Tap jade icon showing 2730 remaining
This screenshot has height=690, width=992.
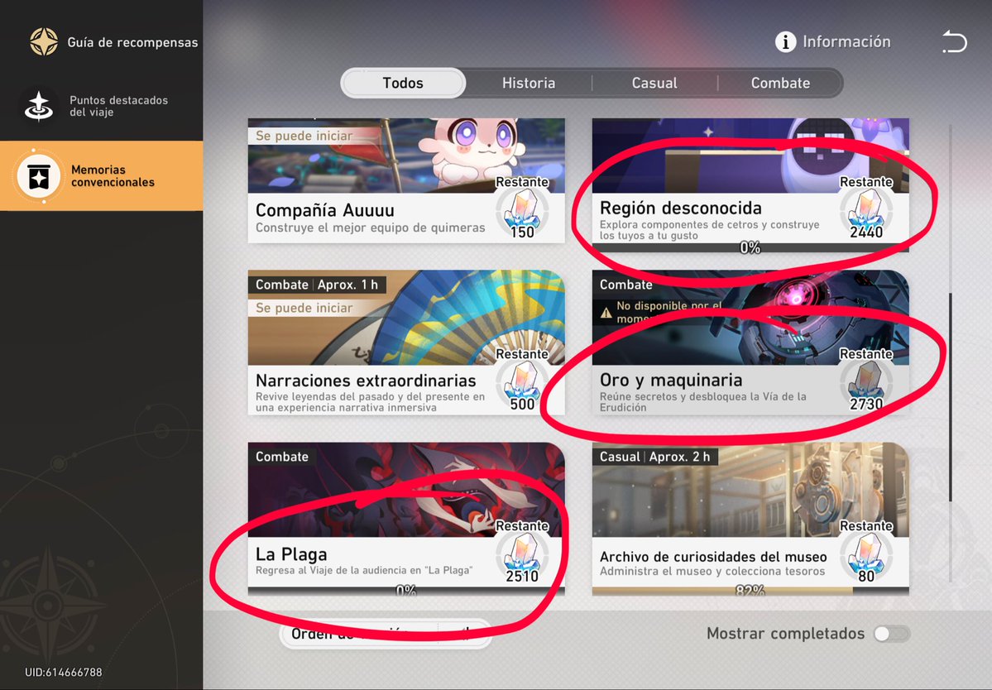pyautogui.click(x=866, y=381)
